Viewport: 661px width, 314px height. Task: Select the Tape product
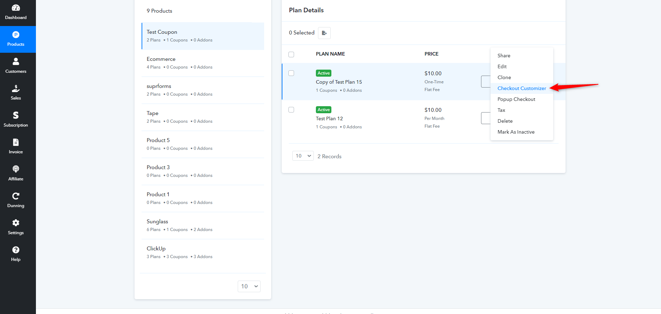pyautogui.click(x=203, y=117)
